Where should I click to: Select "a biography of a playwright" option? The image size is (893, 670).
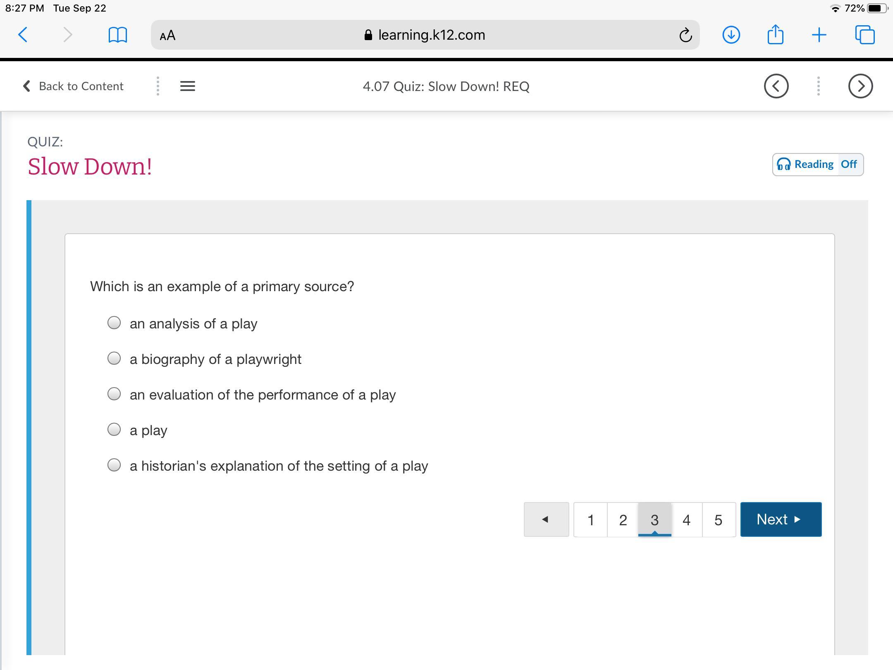(114, 359)
